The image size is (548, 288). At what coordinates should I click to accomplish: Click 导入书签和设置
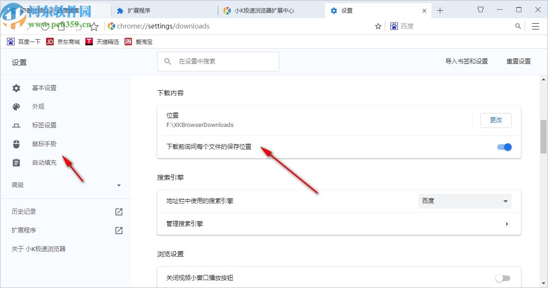(466, 61)
